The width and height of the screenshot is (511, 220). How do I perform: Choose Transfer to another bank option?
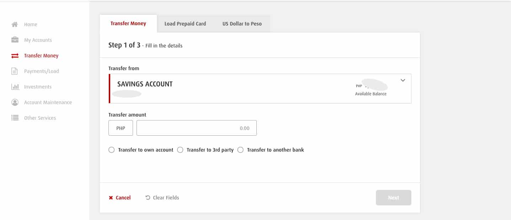click(x=240, y=150)
